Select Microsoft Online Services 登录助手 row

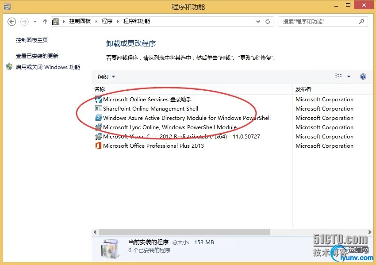(147, 99)
